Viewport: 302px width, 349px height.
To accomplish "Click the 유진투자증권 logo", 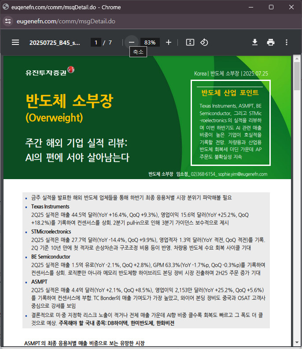I will pos(50,71).
